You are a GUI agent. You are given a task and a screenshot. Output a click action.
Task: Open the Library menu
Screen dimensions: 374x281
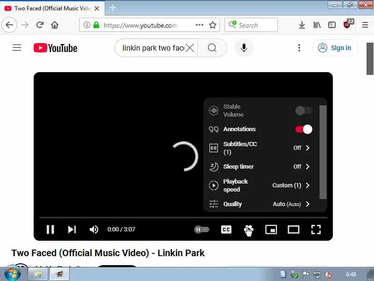(x=317, y=25)
